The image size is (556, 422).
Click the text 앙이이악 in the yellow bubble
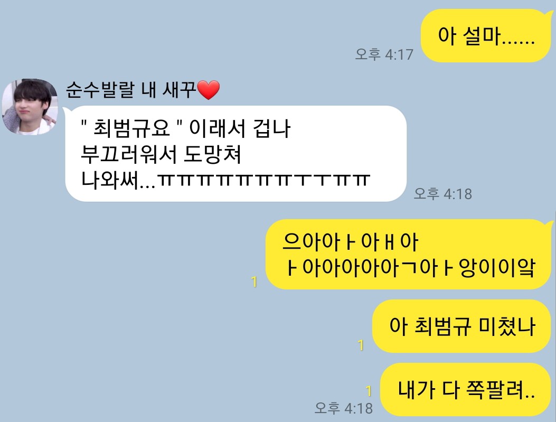tap(497, 268)
